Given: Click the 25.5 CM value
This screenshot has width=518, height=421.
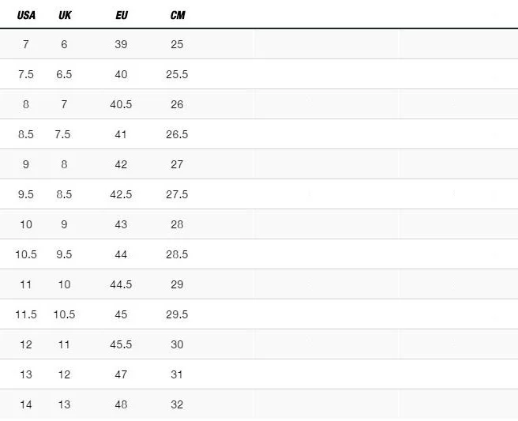Looking at the screenshot, I should (x=177, y=74).
